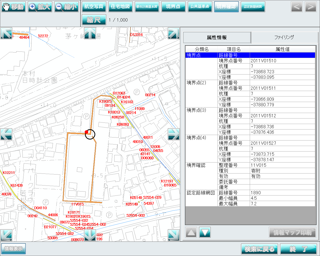Image resolution: width=320 pixels, height=256 pixels.
Task: Pan map right with the right arrow
Action: [x=173, y=134]
